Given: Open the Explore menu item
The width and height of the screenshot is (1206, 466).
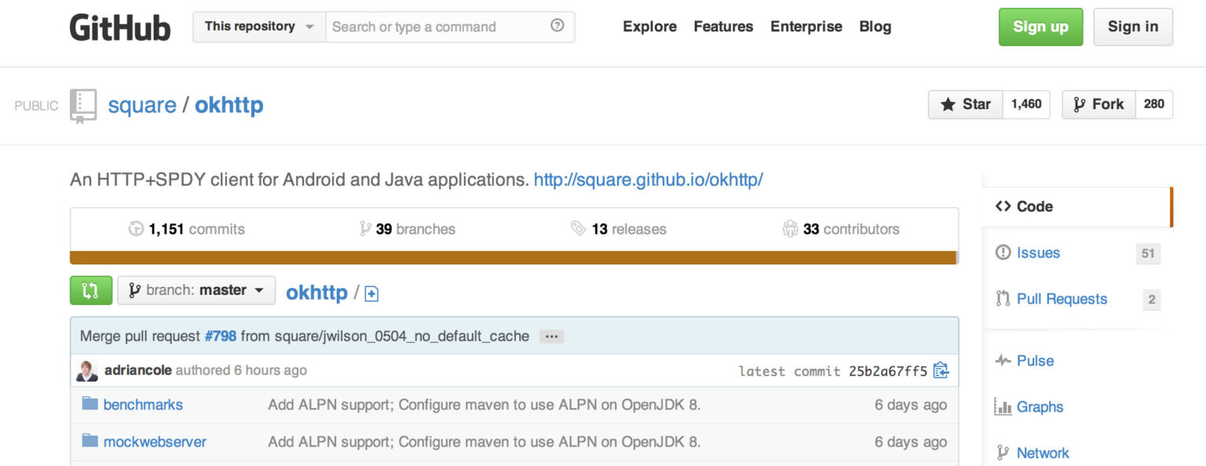Looking at the screenshot, I should point(649,27).
